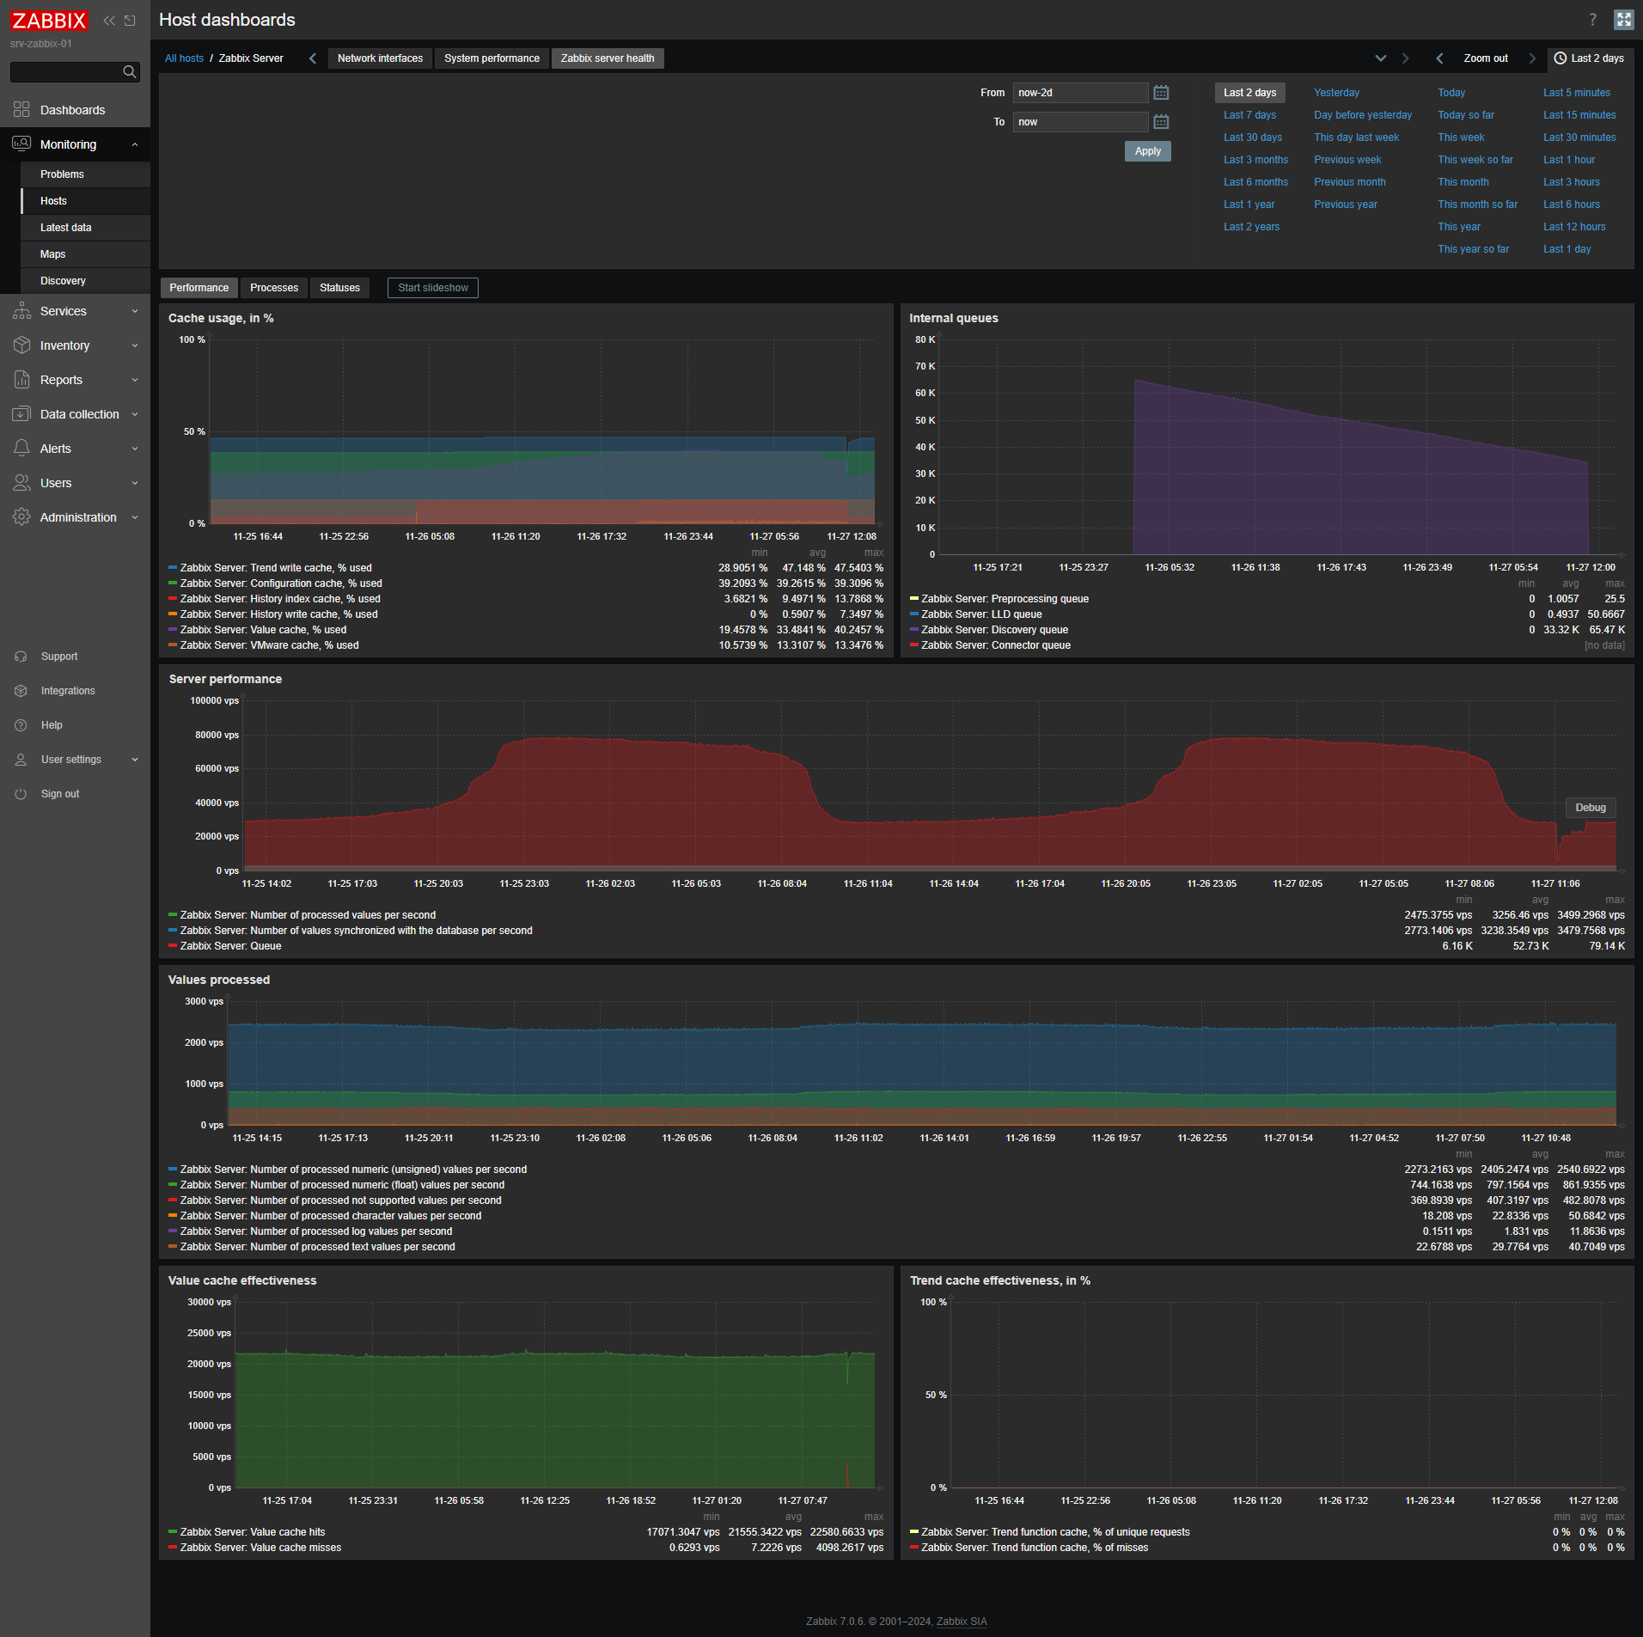Click the Trend write cache legend swatch
The image size is (1643, 1637).
pyautogui.click(x=173, y=568)
